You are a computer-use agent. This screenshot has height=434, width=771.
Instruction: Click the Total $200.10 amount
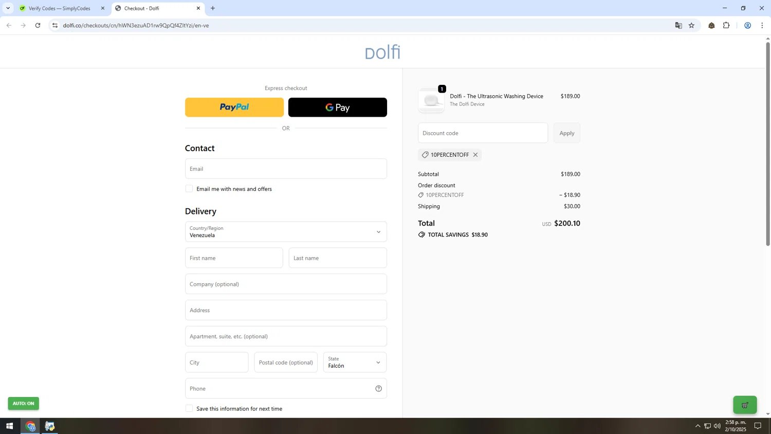567,224
